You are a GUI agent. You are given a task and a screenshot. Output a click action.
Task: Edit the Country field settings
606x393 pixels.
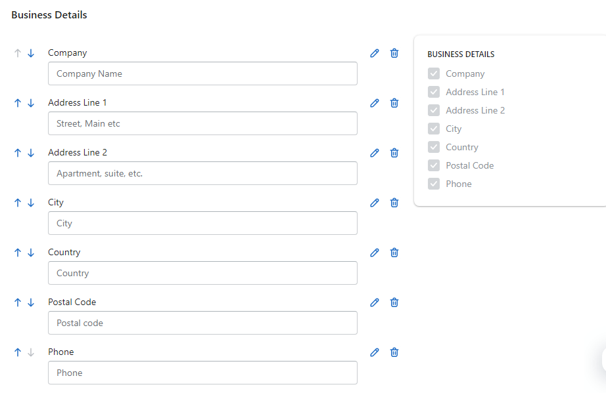375,253
